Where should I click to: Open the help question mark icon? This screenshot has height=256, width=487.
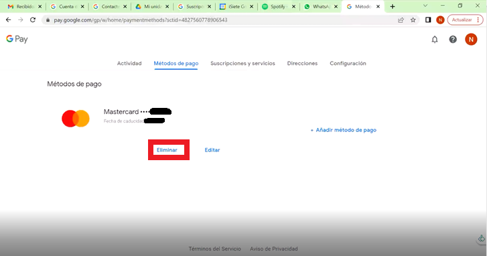(x=453, y=40)
